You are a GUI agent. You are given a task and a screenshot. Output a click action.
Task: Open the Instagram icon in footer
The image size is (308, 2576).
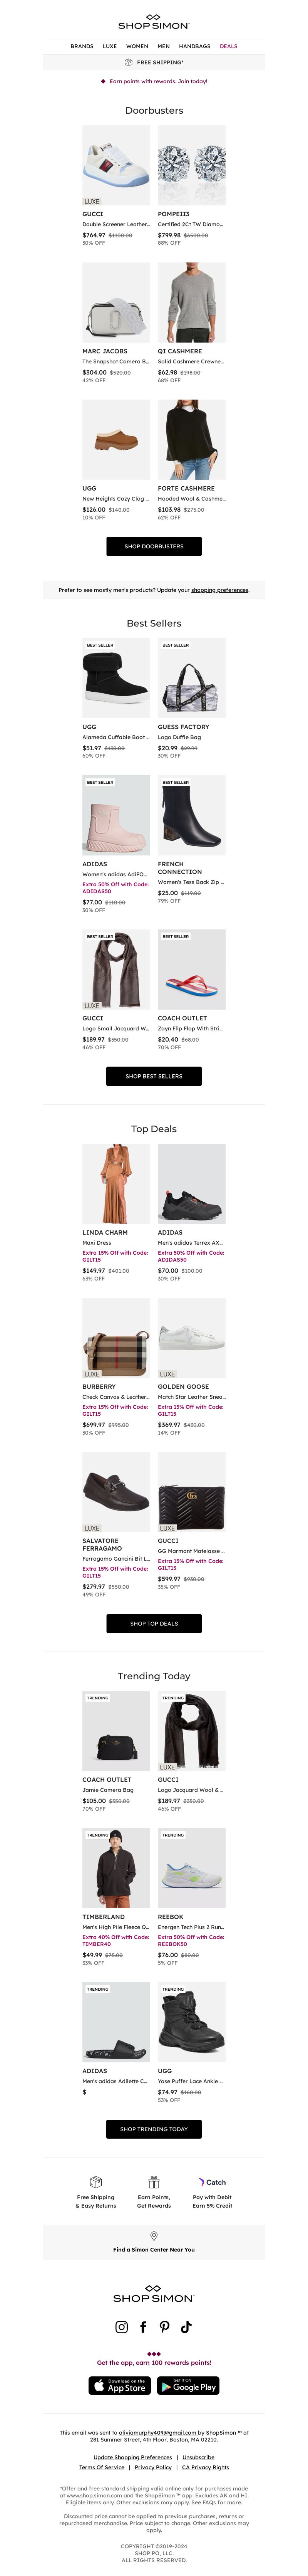[x=122, y=2327]
